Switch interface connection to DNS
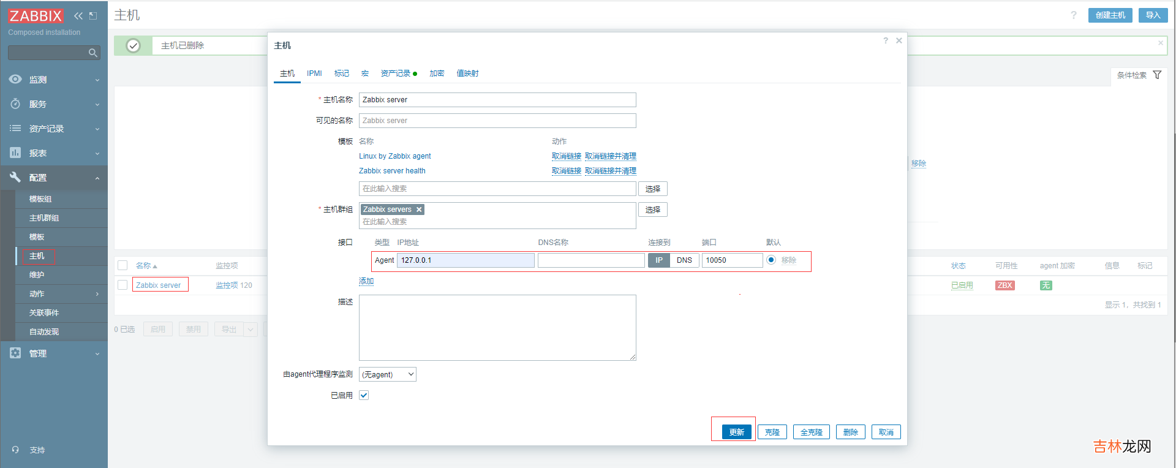Viewport: 1176px width, 468px height. click(684, 260)
